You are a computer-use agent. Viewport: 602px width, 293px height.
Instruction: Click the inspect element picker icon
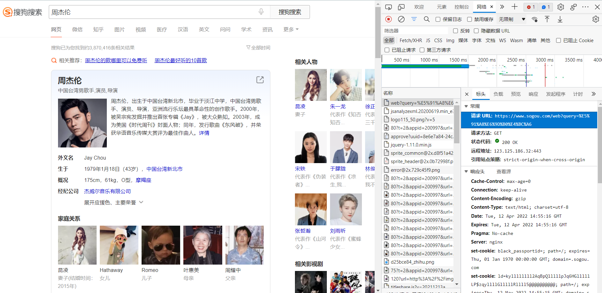388,7
